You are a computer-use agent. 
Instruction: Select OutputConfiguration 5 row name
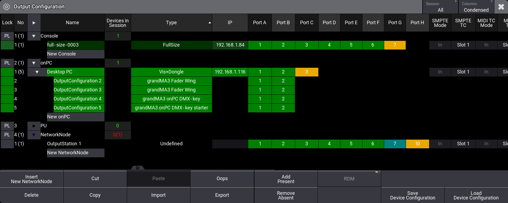tap(79, 108)
